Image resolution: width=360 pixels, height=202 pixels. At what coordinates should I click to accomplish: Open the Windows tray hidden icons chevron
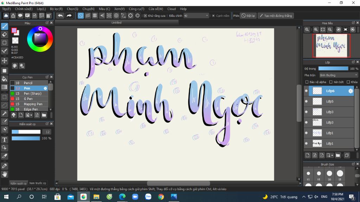[x=304, y=197]
